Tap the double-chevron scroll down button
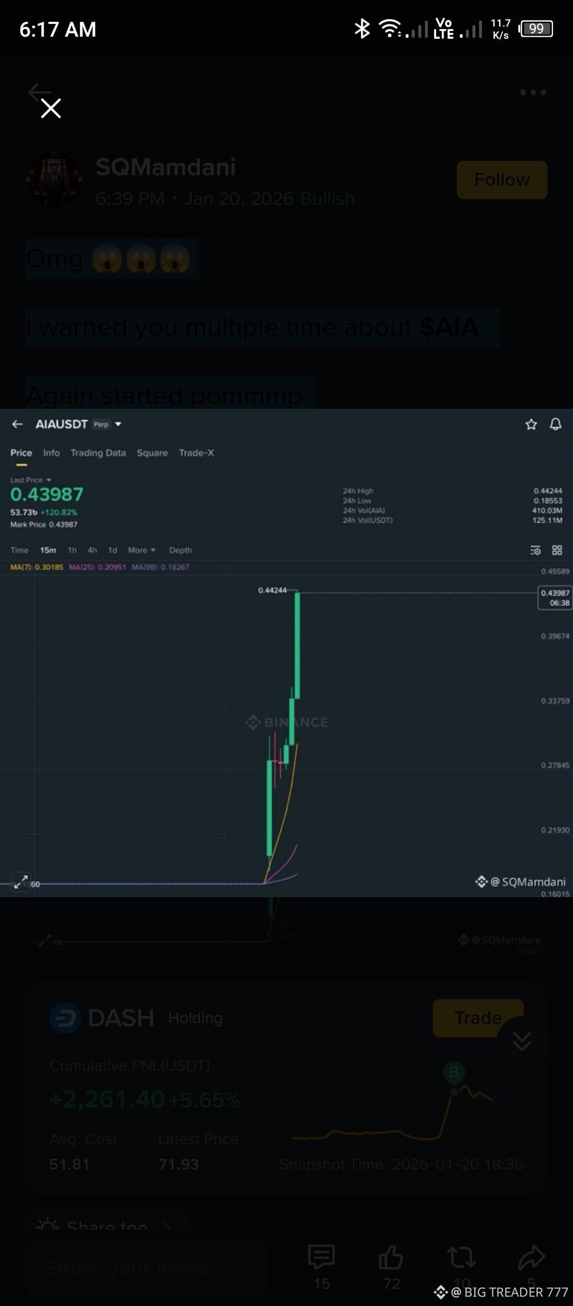The image size is (573, 1306). 522,1041
